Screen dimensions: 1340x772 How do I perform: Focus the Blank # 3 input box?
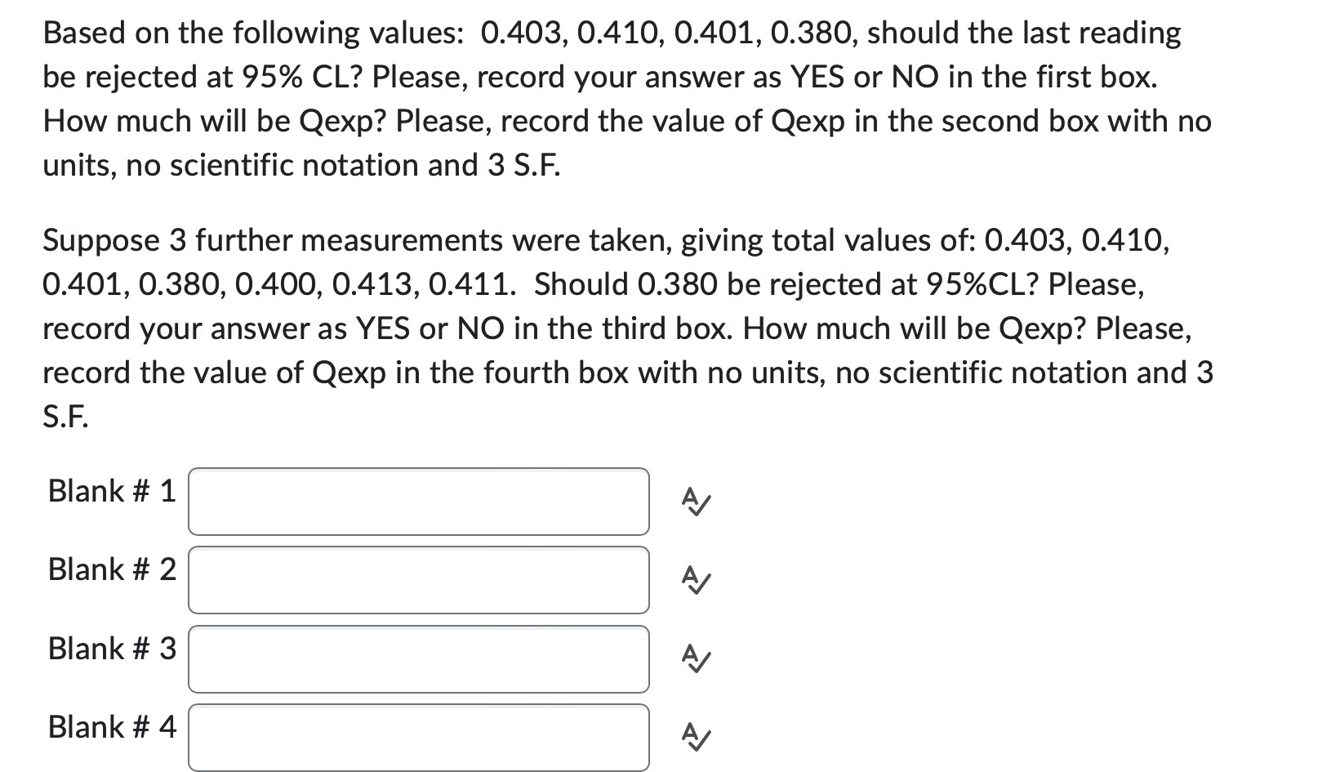coord(416,659)
